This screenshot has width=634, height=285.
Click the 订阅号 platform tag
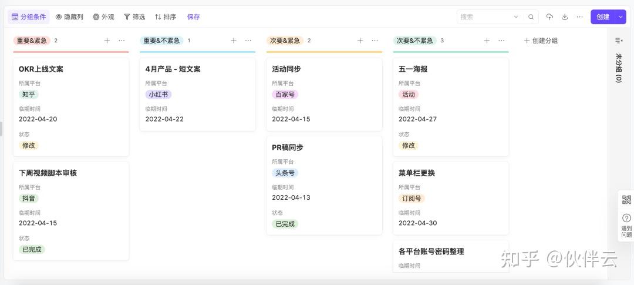coord(412,199)
